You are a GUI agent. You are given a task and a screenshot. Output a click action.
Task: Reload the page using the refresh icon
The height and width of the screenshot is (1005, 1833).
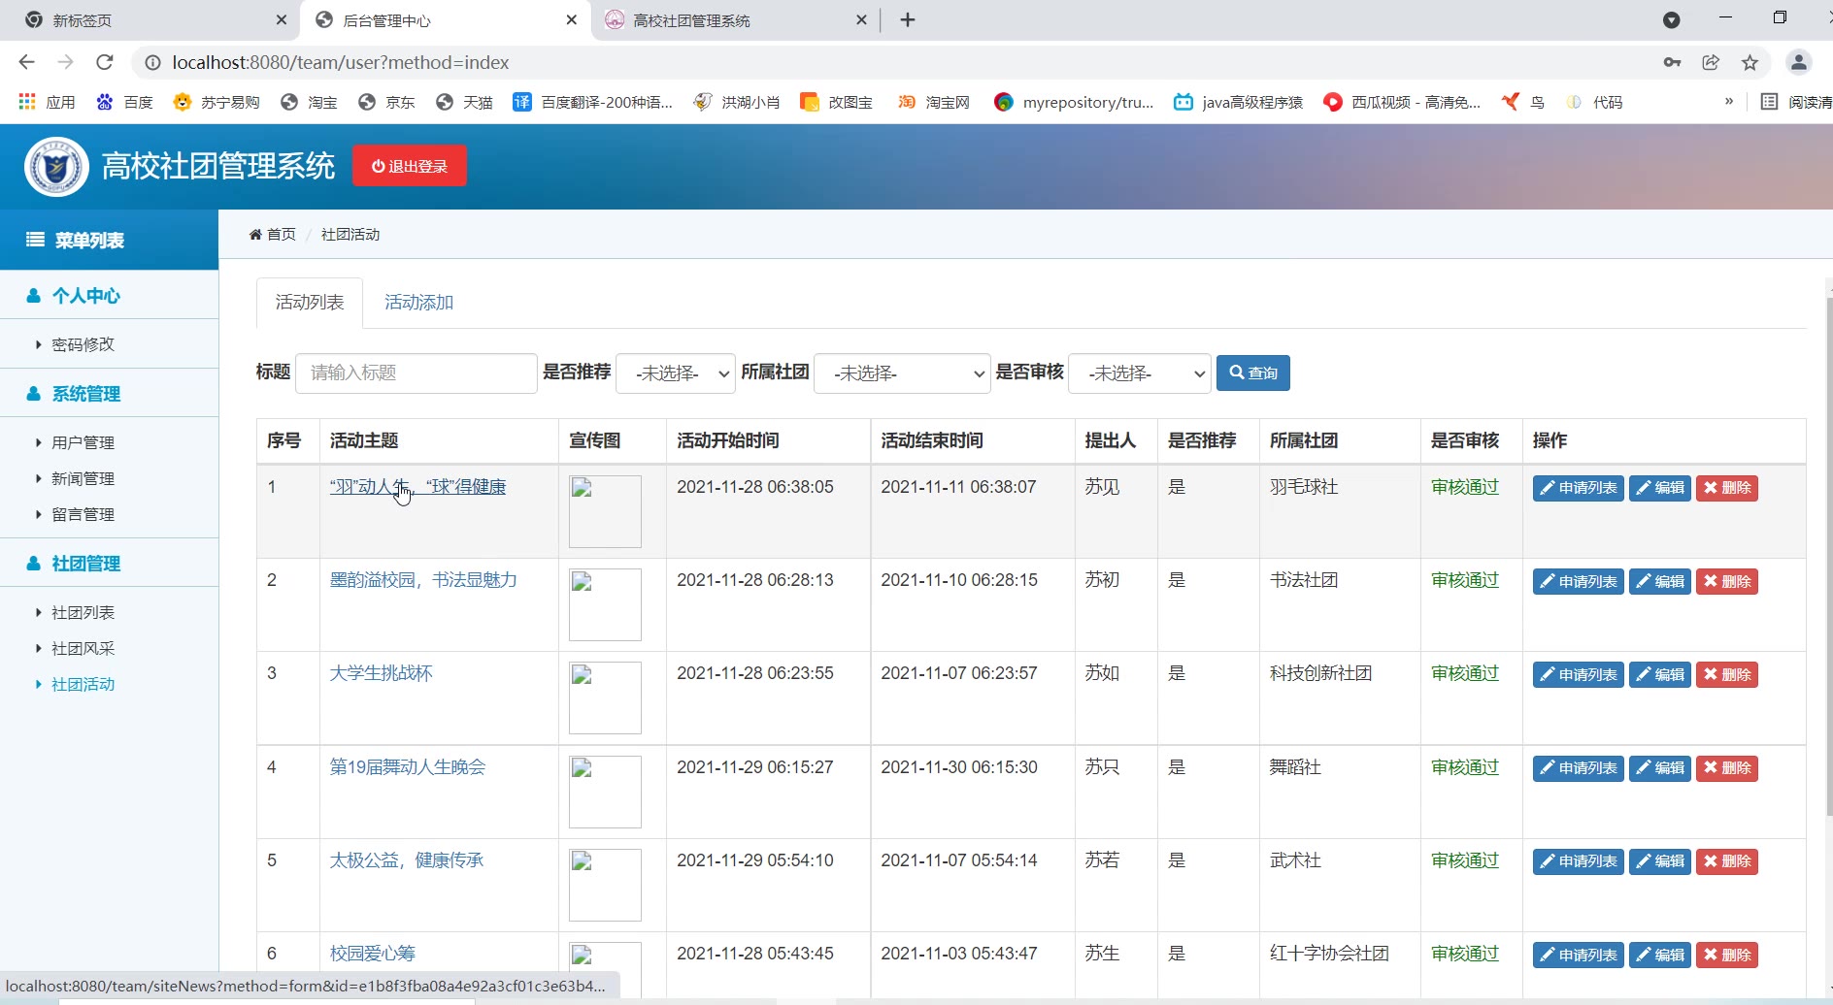[105, 63]
